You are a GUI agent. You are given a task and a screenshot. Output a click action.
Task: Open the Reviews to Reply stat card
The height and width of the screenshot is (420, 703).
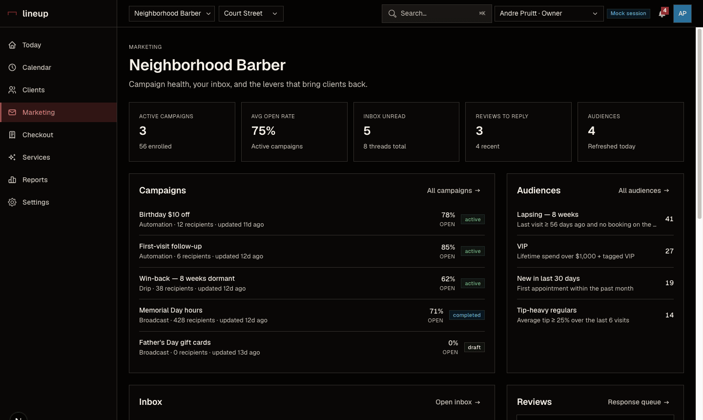click(518, 132)
